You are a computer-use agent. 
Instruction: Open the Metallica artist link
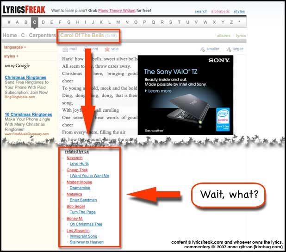click(x=74, y=194)
